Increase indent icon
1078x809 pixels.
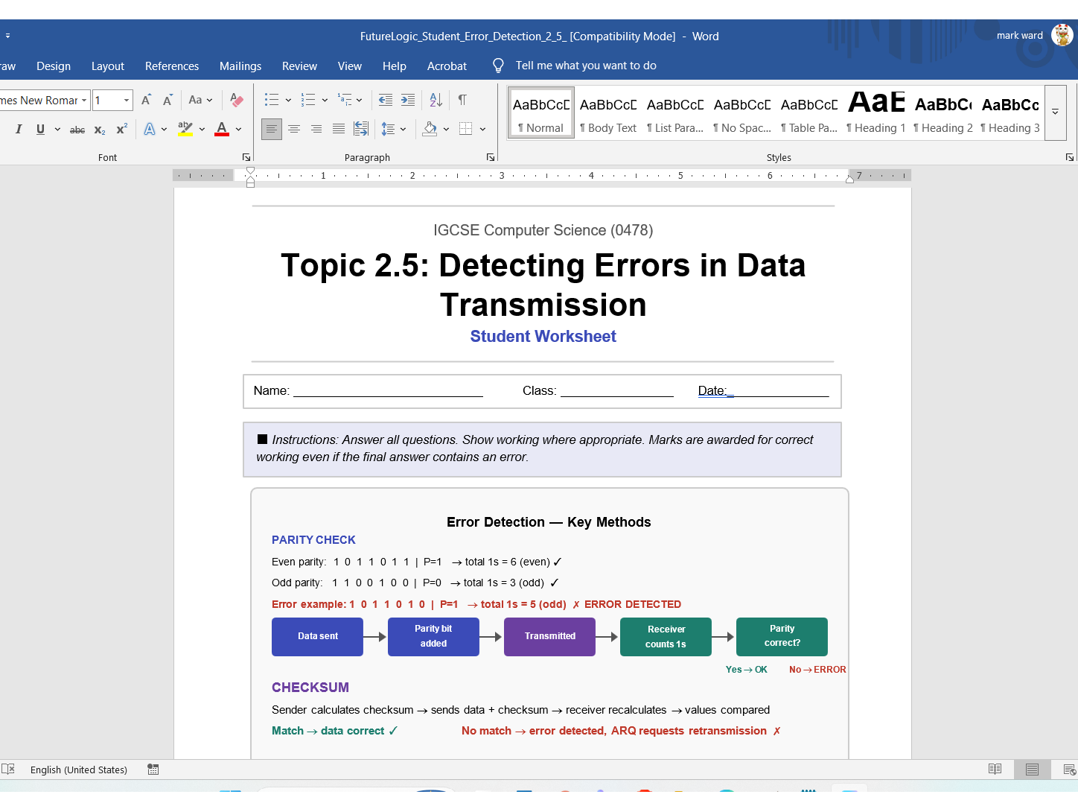pyautogui.click(x=408, y=100)
